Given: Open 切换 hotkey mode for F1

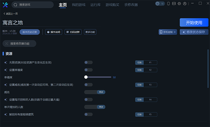Looking at the screenshot, I should point(139,63).
